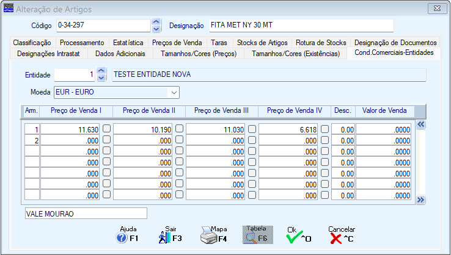Select the Cond.Comerciais-Entidades tab
The image size is (451, 255).
pos(394,53)
